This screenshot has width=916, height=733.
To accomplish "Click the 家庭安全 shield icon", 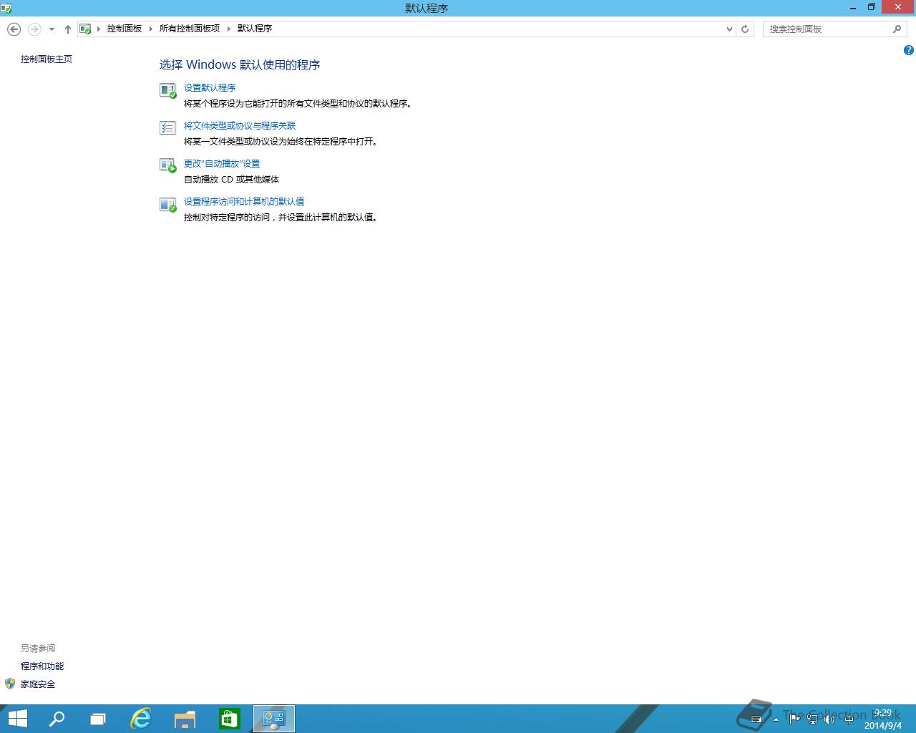I will (10, 684).
